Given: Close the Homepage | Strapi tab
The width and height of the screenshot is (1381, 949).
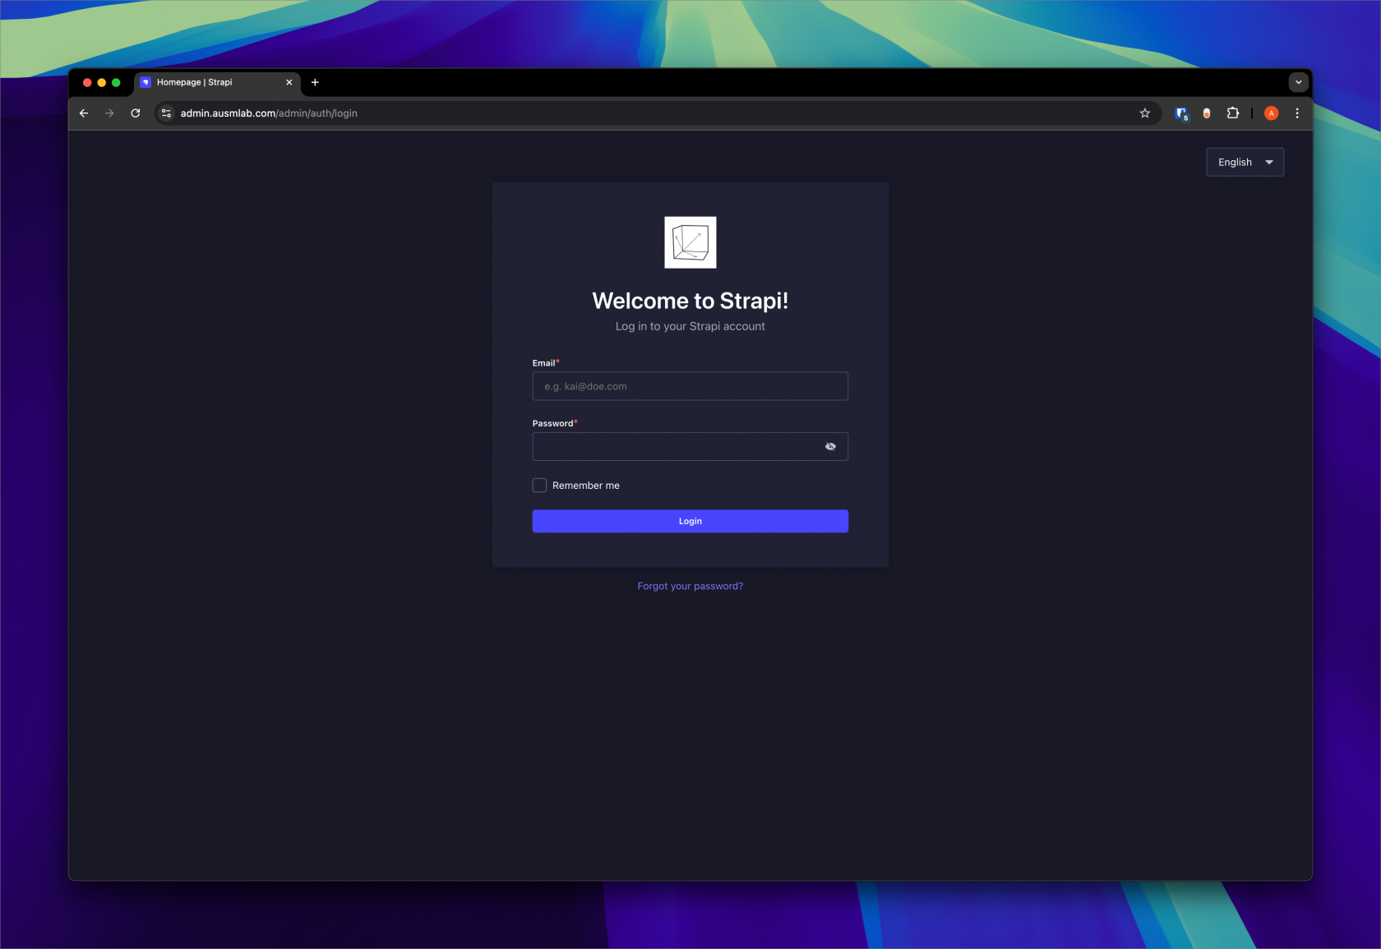Looking at the screenshot, I should click(289, 82).
